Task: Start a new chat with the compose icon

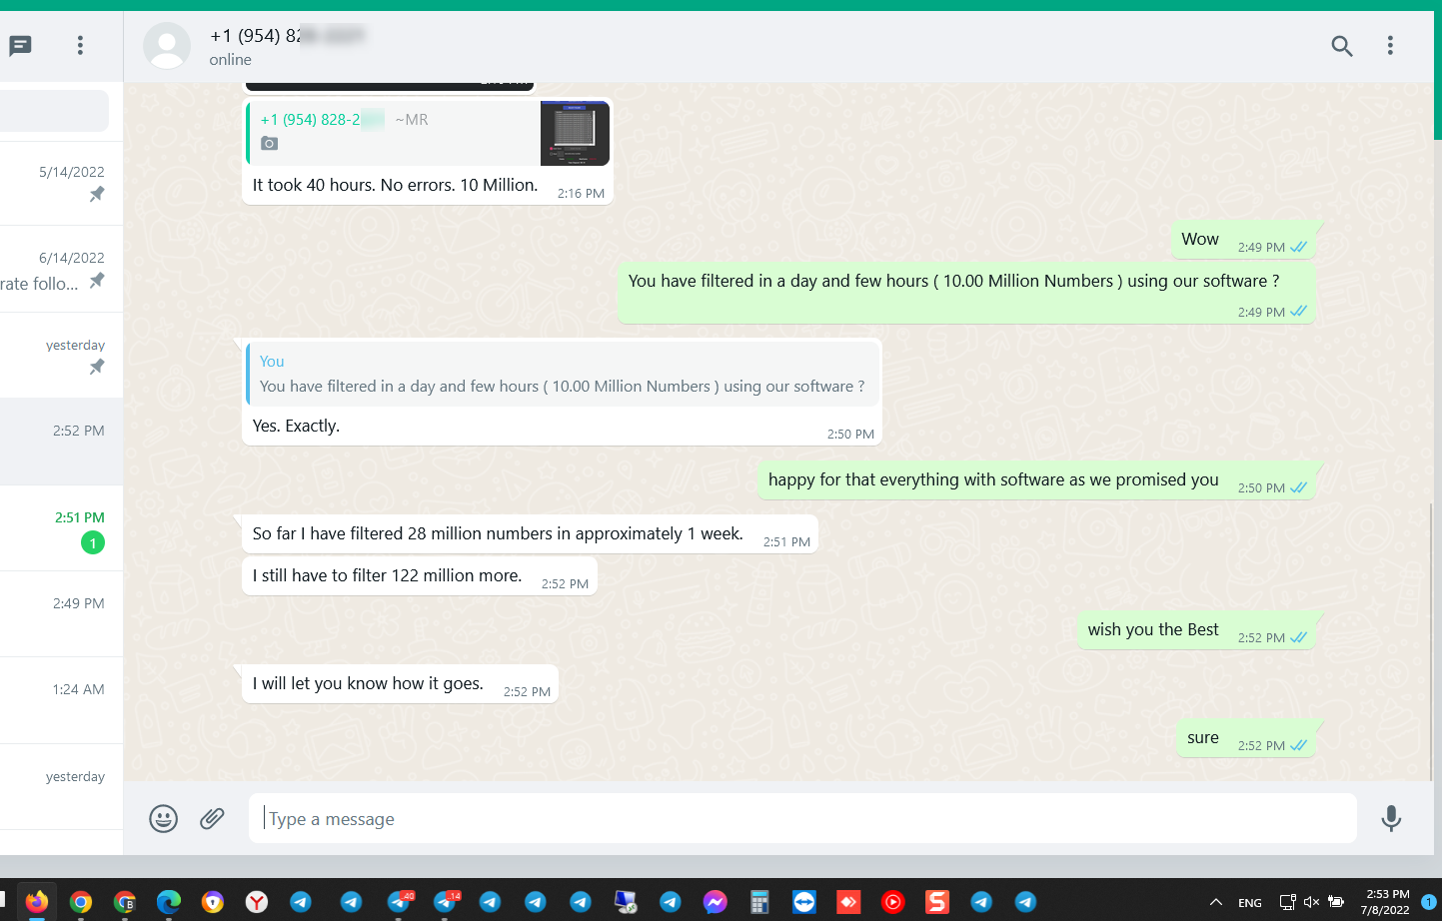Action: coord(20,46)
